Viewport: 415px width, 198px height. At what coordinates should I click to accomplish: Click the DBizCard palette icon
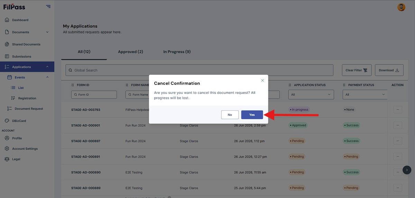coord(7,121)
